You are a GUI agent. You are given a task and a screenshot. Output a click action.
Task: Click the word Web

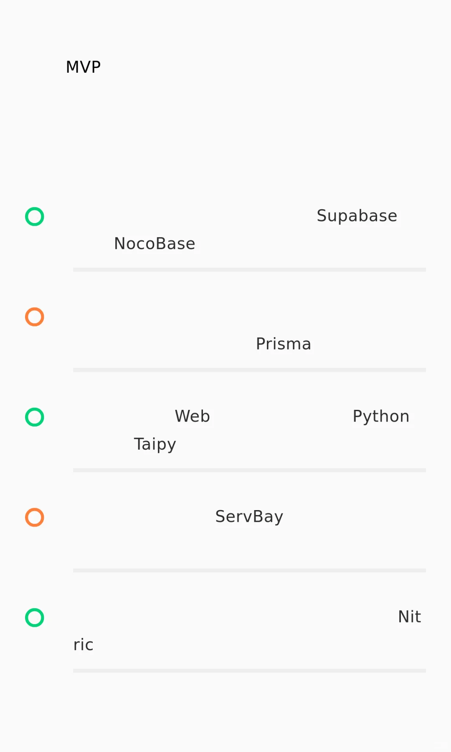coord(192,416)
